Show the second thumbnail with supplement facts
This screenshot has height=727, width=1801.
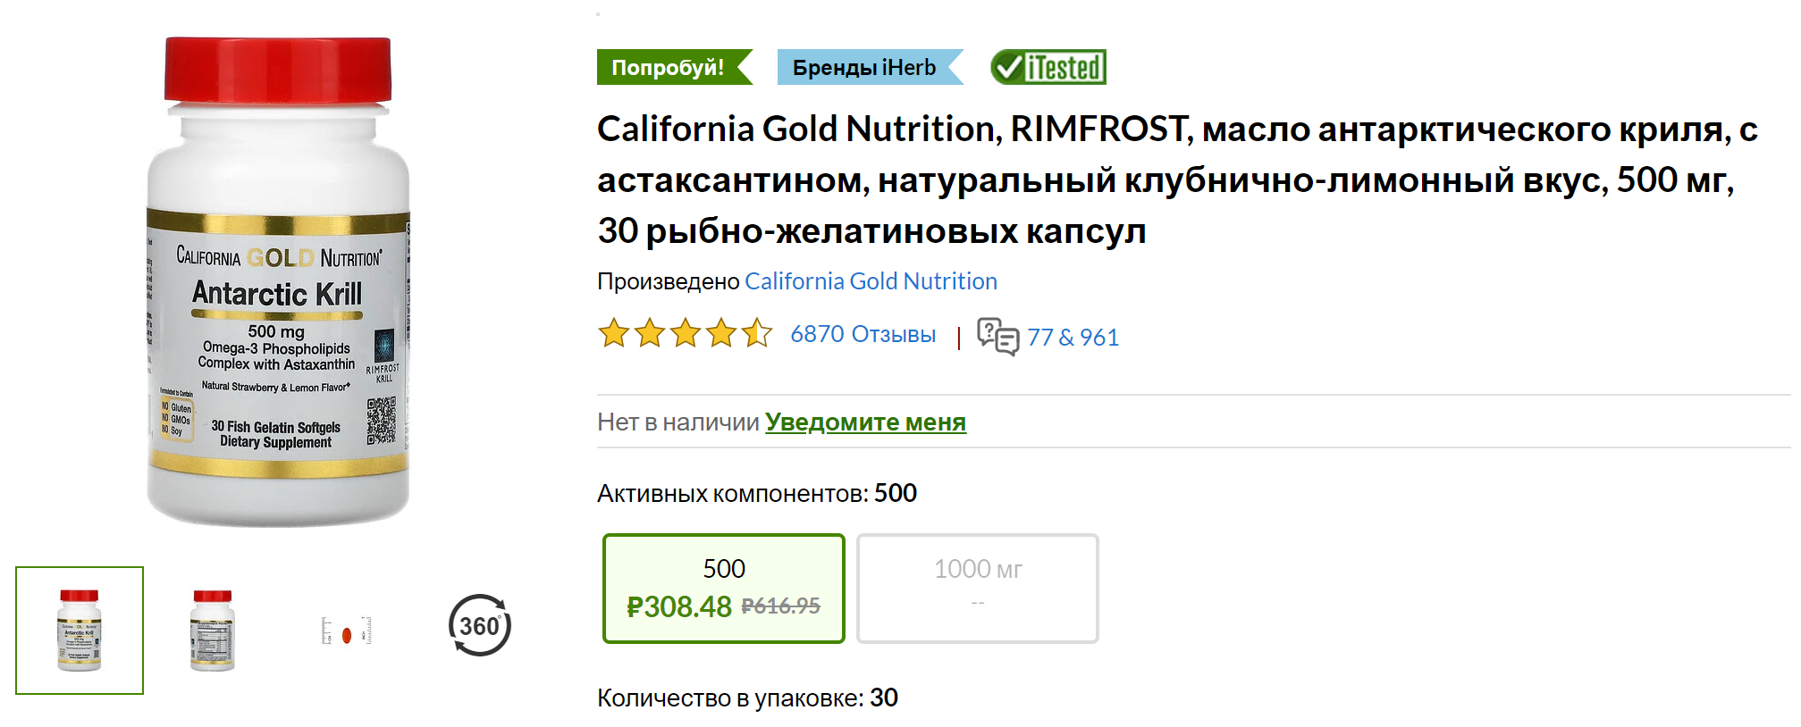[213, 631]
